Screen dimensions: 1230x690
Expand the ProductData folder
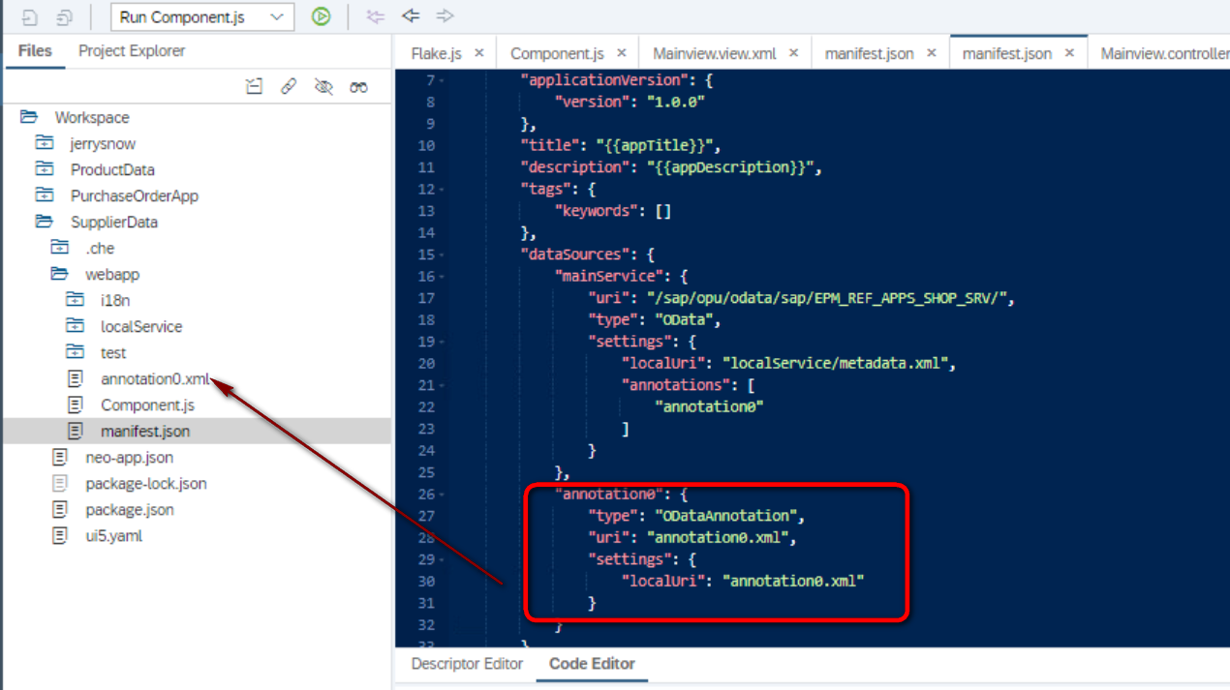coord(45,169)
